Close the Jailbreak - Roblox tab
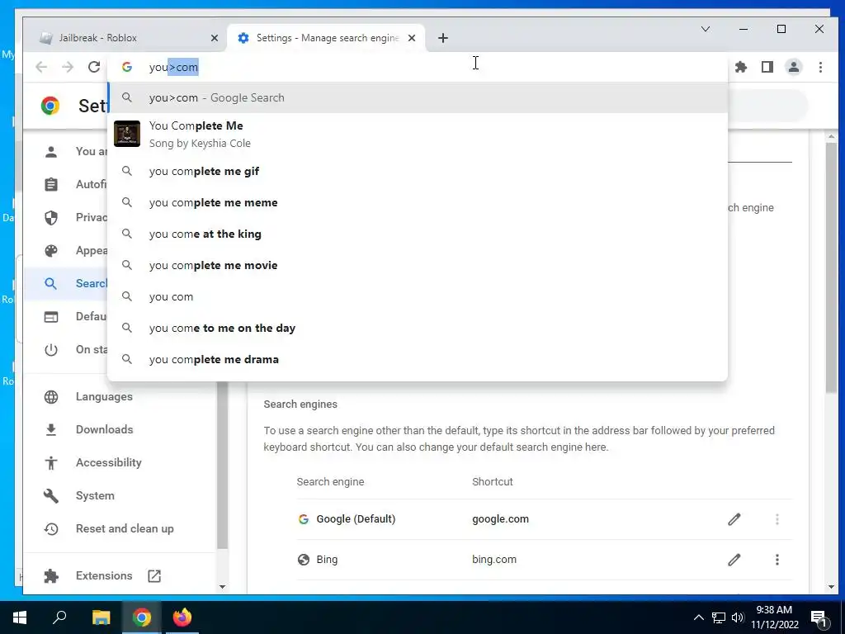The width and height of the screenshot is (845, 634). pyautogui.click(x=215, y=38)
